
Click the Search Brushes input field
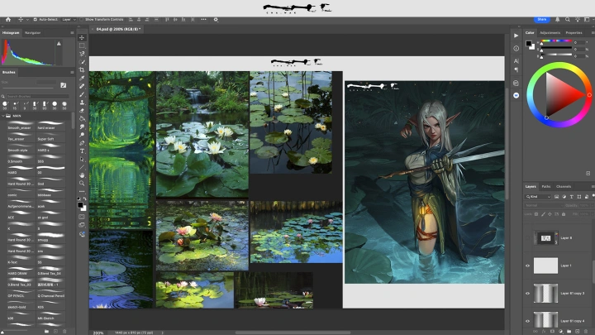coord(37,97)
